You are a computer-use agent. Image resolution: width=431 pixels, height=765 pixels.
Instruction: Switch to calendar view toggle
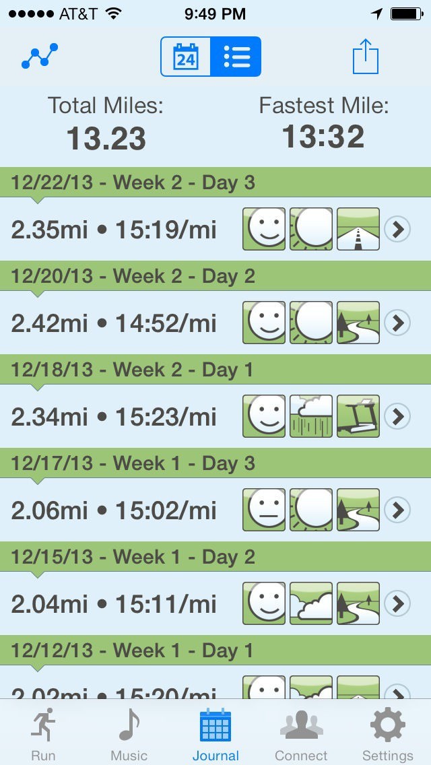click(x=186, y=57)
